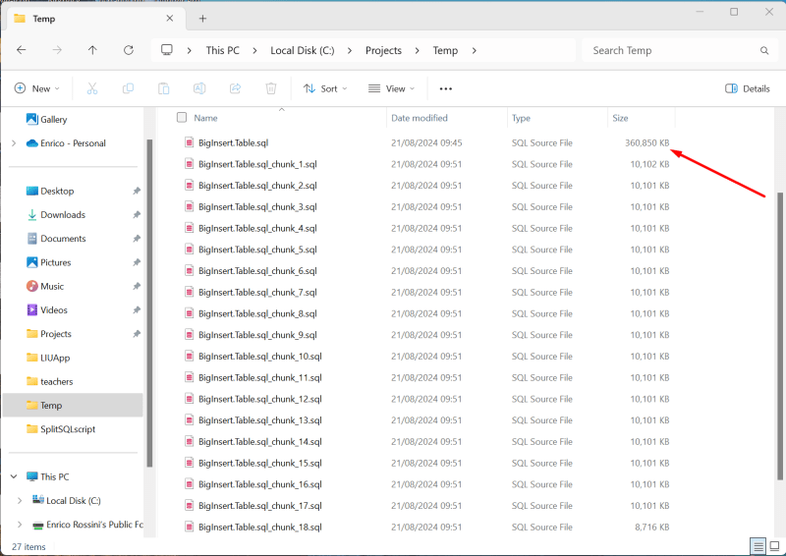Click the Rename toolbar icon
Viewport: 786px width, 556px height.
tap(199, 88)
